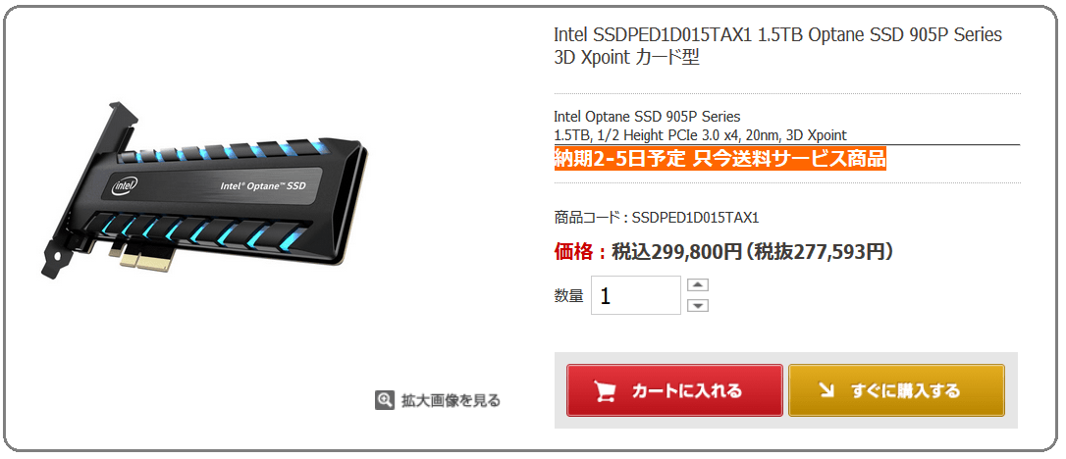Click the Intel logo on the SSD card
Screen dimensions: 1066x459
pyautogui.click(x=126, y=185)
